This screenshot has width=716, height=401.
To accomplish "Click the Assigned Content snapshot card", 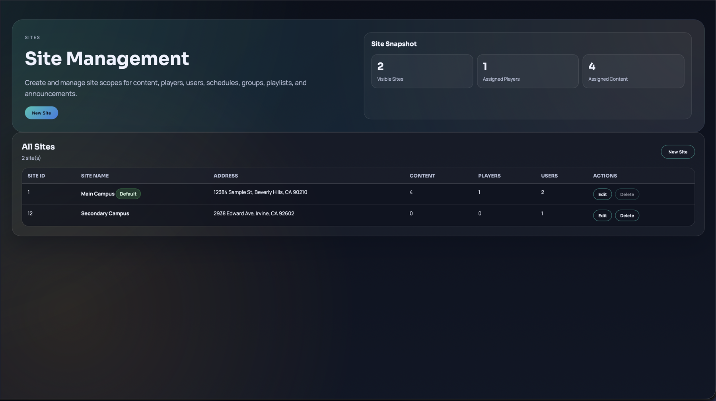I will 633,71.
